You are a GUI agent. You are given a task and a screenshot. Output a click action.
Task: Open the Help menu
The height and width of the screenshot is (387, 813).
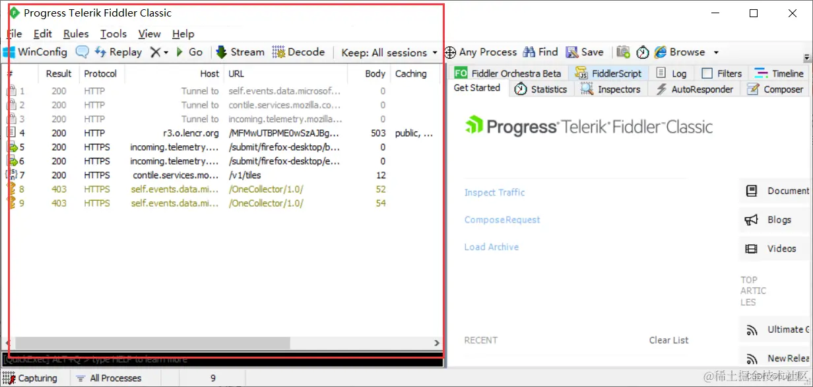[183, 34]
